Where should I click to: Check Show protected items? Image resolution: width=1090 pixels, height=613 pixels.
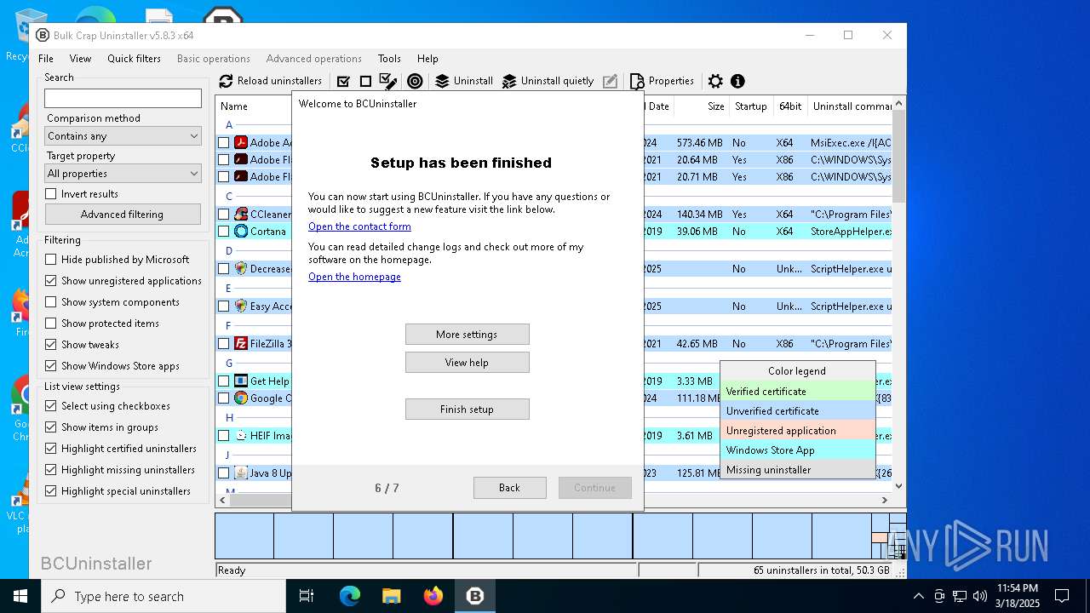(x=51, y=324)
